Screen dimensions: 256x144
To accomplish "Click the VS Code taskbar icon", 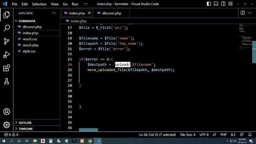I will (x=98, y=141).
